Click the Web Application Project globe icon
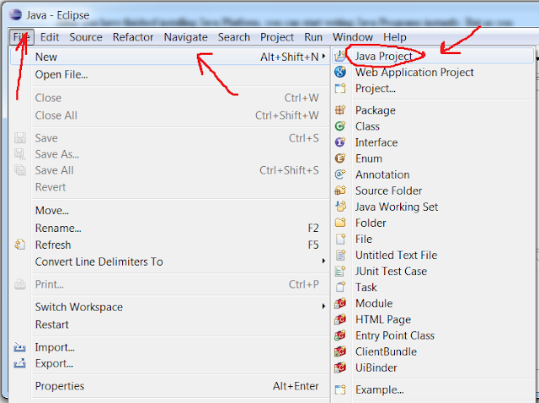539x403 pixels. coord(340,72)
